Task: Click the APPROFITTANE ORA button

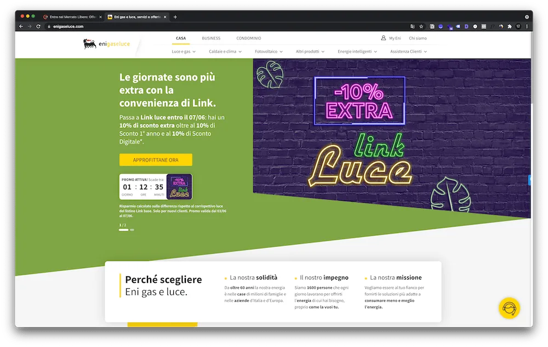Action: point(156,160)
